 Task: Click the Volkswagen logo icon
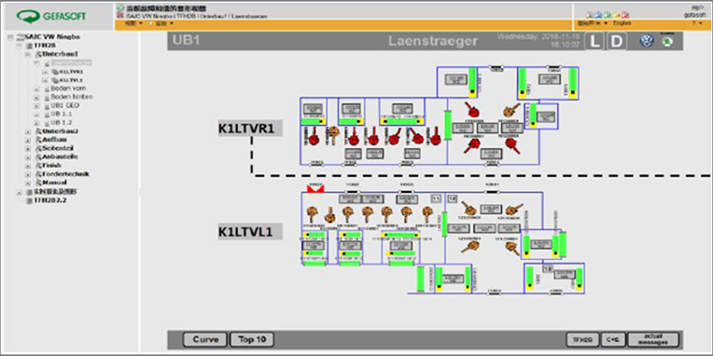[647, 41]
